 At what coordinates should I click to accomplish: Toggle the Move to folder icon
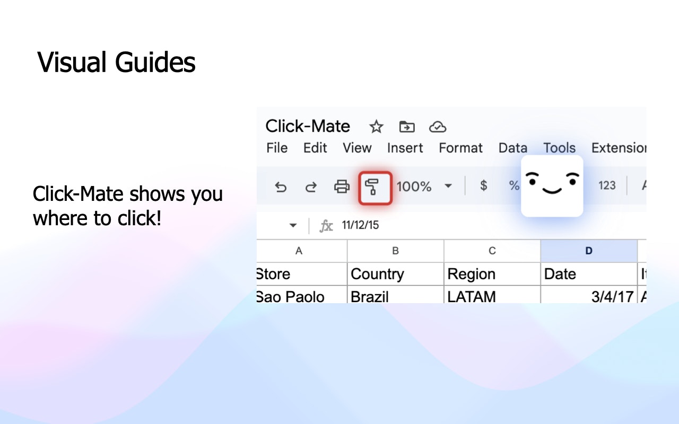click(x=406, y=127)
